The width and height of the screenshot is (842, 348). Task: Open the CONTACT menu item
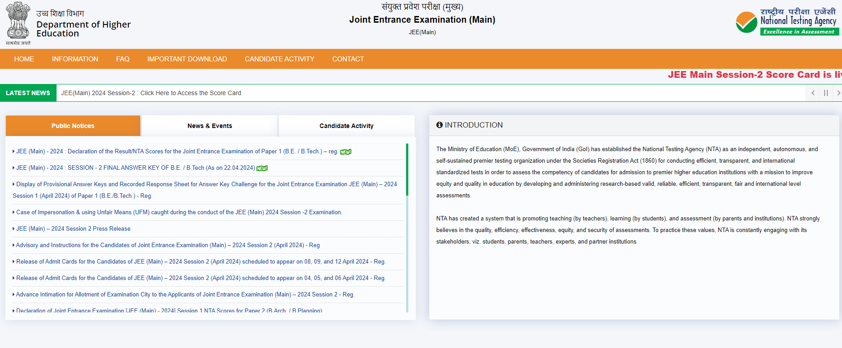point(348,59)
